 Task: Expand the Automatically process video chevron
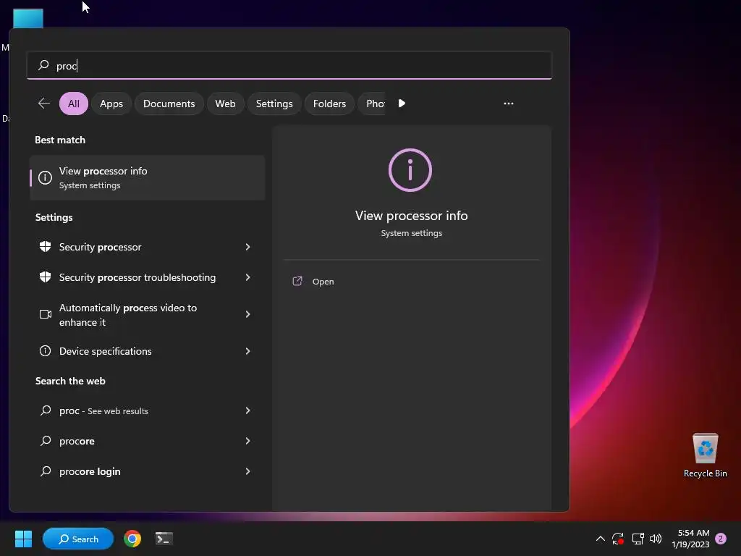point(247,314)
